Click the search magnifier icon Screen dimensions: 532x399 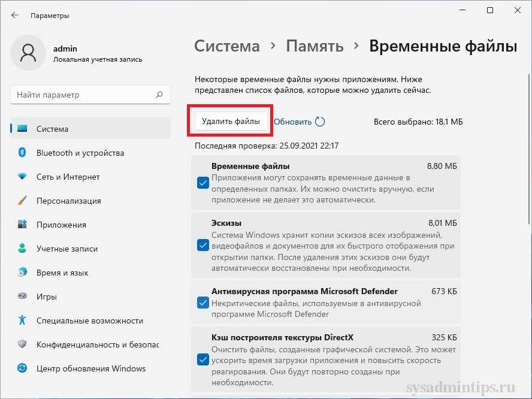pos(159,95)
